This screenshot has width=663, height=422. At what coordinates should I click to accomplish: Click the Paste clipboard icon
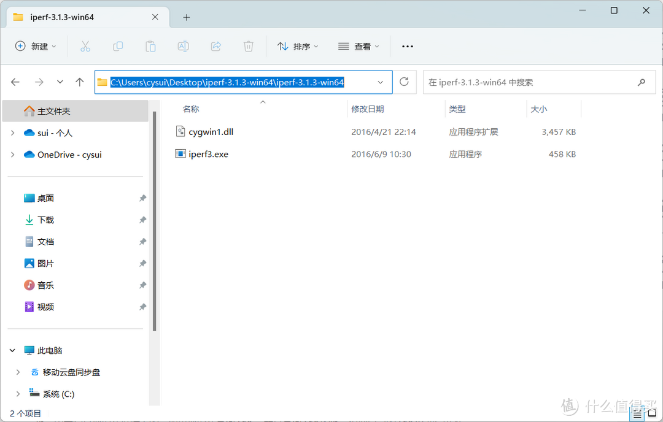[150, 46]
